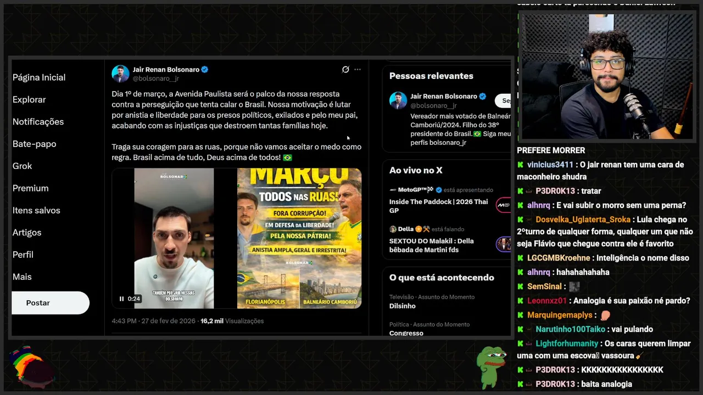This screenshot has width=703, height=395.
Task: Open Grok in sidebar
Action: tap(22, 166)
